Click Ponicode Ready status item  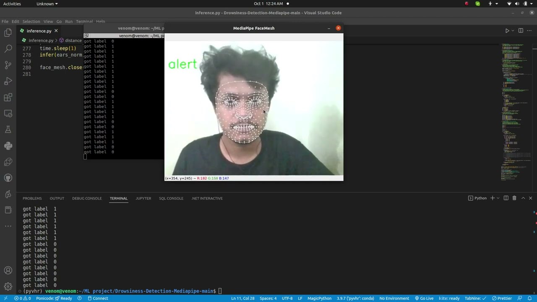54,298
